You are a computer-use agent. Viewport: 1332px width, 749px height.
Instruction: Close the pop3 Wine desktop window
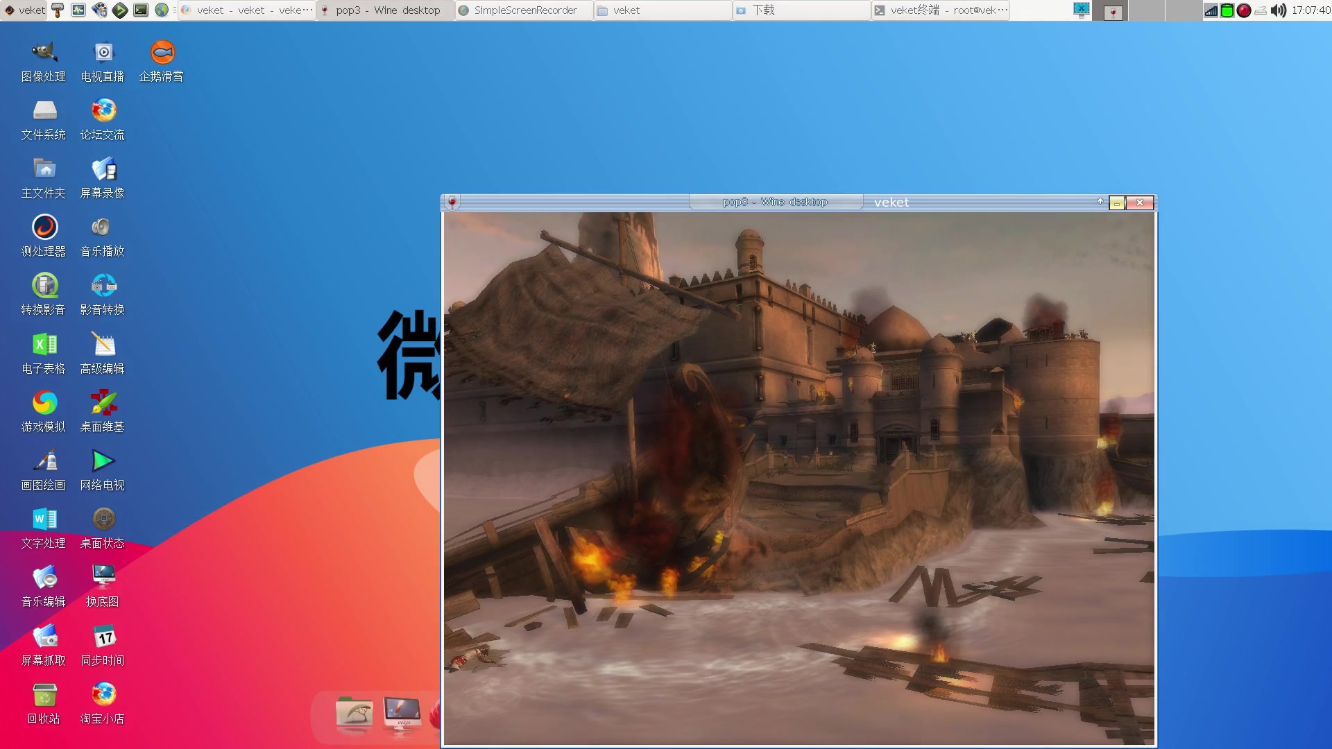[x=1140, y=203]
